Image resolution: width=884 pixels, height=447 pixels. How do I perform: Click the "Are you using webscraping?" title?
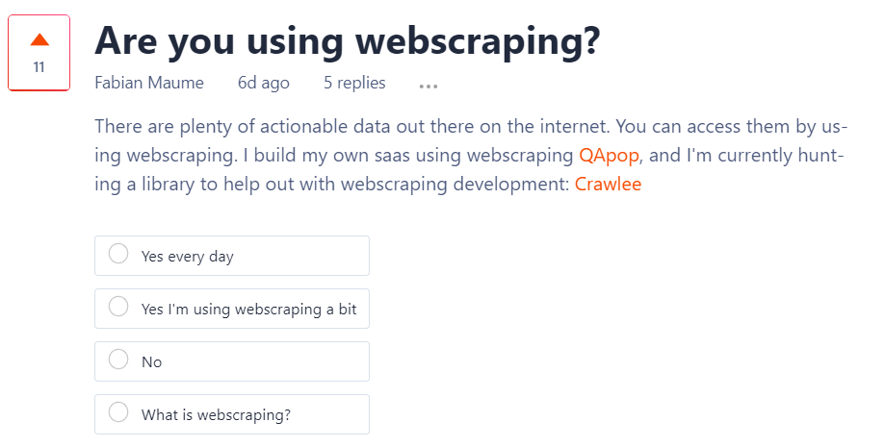348,40
